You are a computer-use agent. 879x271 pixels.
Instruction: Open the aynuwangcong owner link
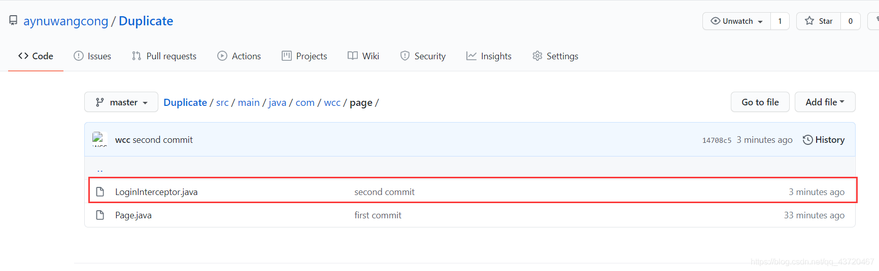[66, 21]
